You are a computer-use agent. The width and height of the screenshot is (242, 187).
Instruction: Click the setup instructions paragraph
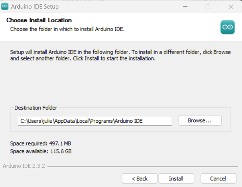120,55
